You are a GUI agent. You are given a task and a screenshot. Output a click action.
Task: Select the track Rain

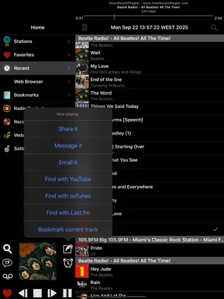coord(149,285)
